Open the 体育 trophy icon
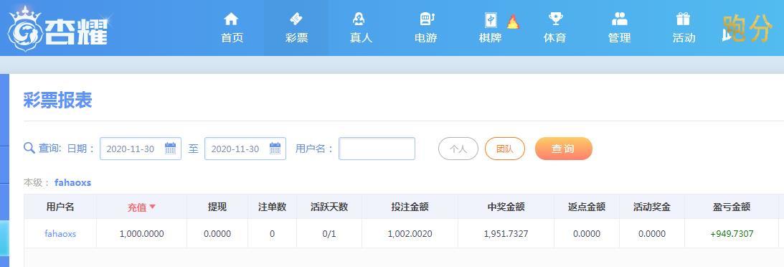The image size is (784, 267). 555,19
